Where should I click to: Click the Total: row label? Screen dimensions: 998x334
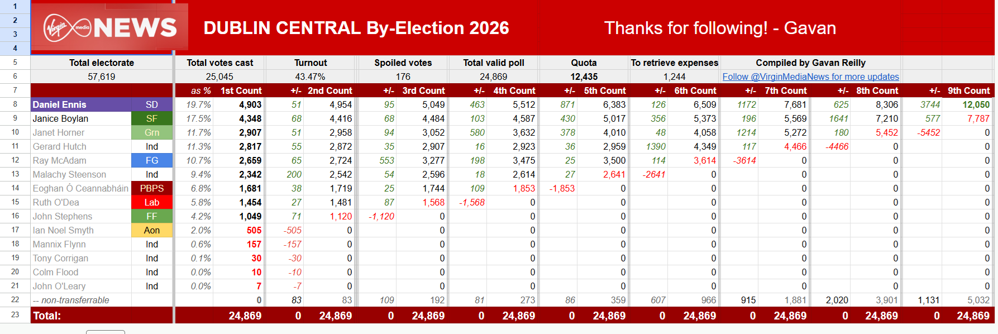[47, 316]
